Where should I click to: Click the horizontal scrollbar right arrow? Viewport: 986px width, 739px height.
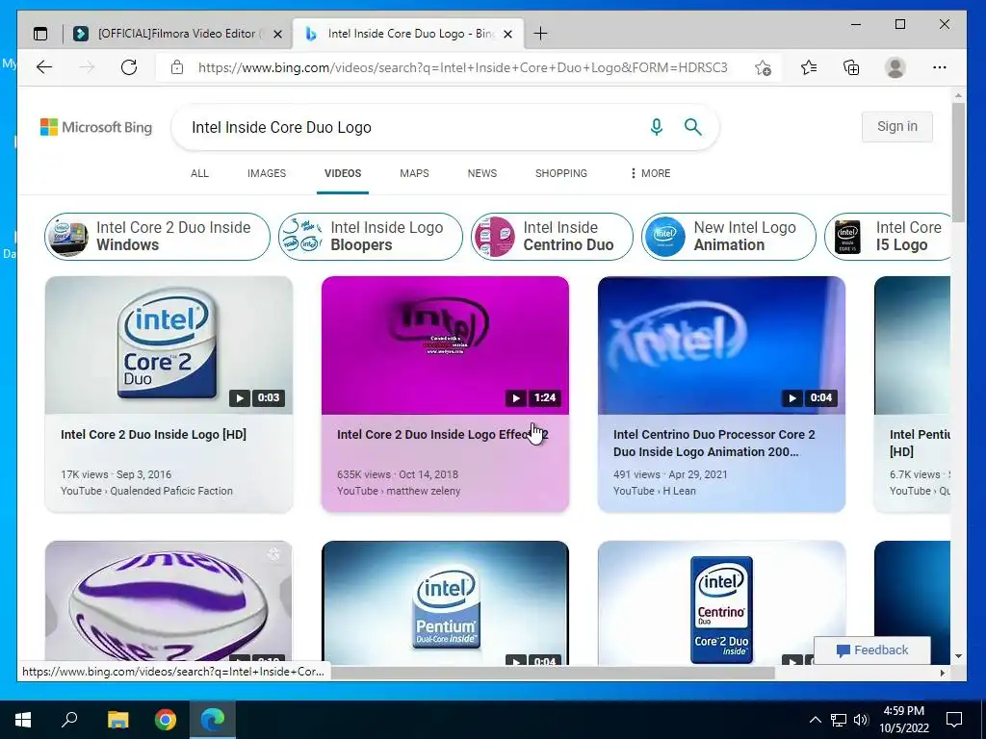coord(942,673)
